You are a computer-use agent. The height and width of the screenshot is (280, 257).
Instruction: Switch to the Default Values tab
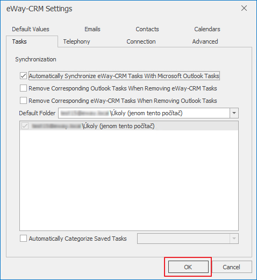click(31, 29)
